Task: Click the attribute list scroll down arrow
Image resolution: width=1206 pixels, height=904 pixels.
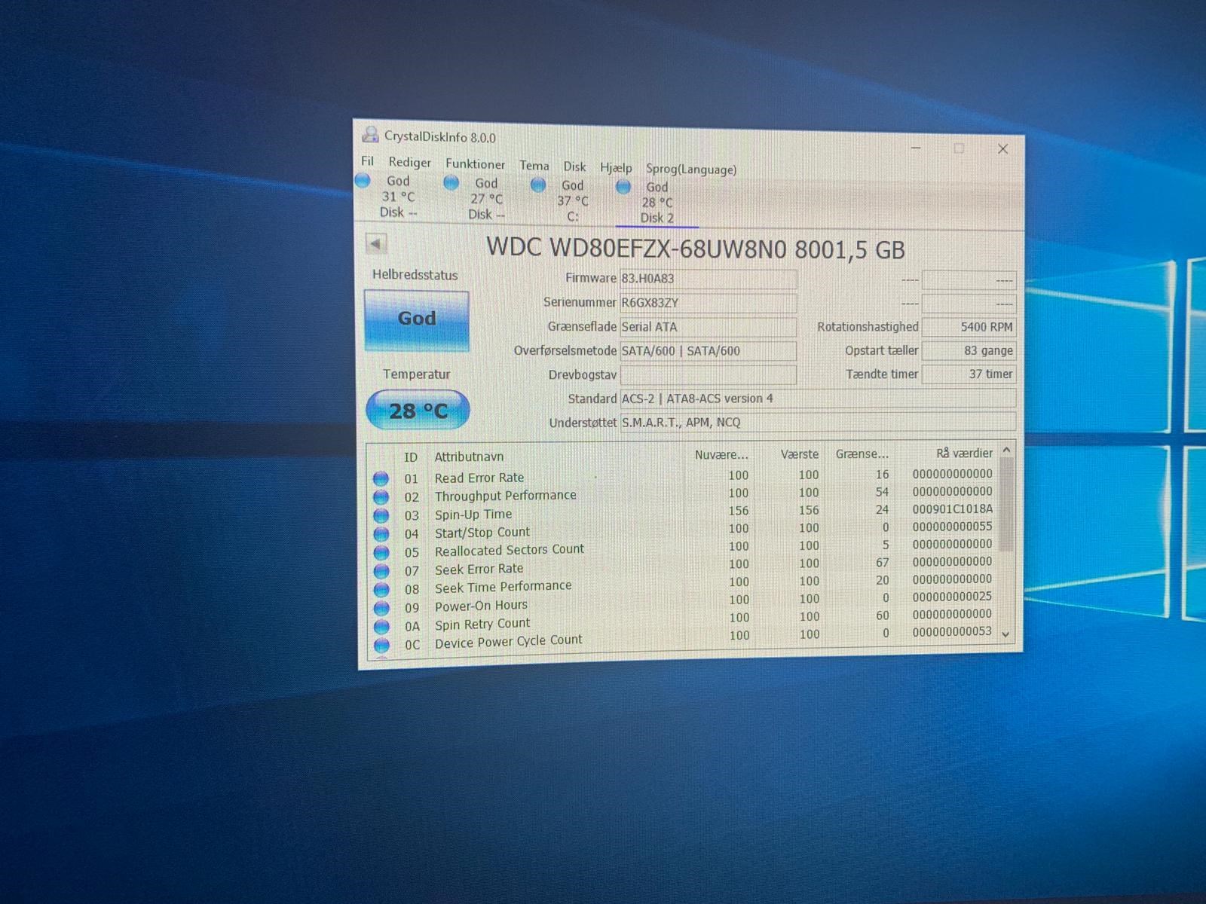Action: click(x=1006, y=634)
